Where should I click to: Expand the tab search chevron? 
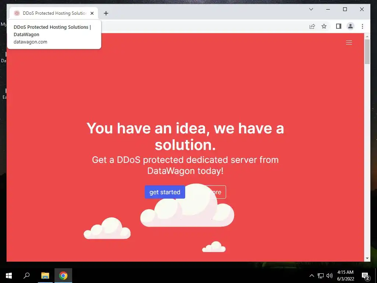coord(311,9)
